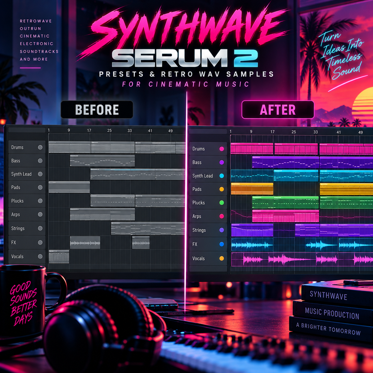Screen dimensions: 373x373
Task: Toggle the Bass track dot in Before panel
Action: (x=40, y=161)
